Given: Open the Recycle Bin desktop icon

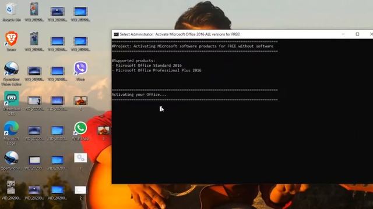Looking at the screenshot, I should pyautogui.click(x=10, y=12).
